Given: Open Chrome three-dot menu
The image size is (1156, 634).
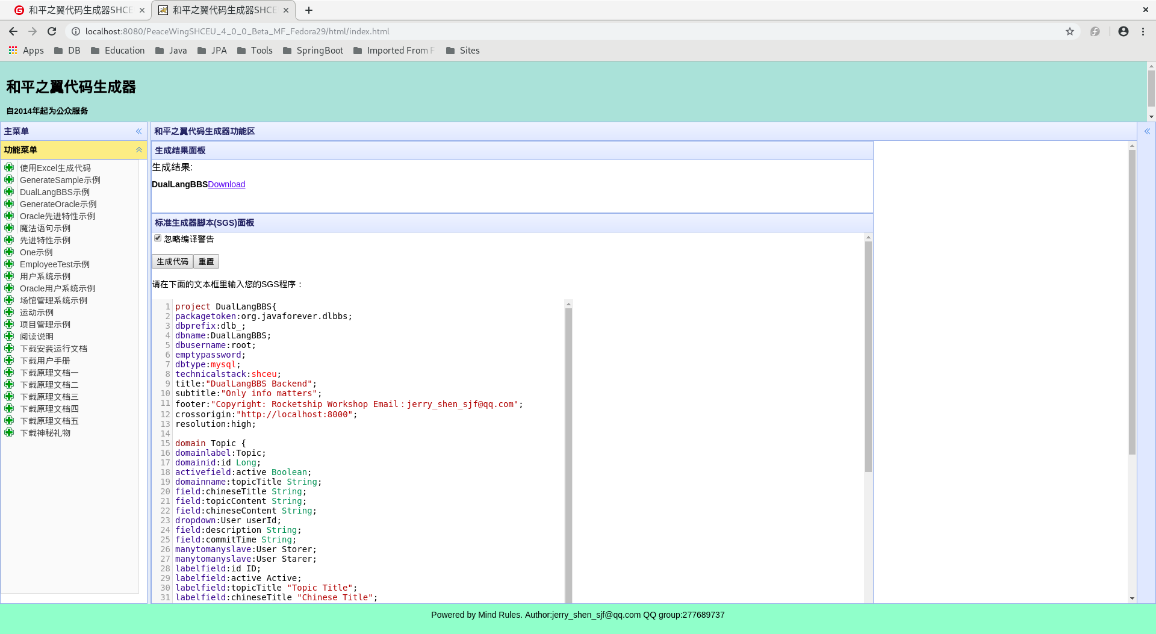Looking at the screenshot, I should 1143,31.
